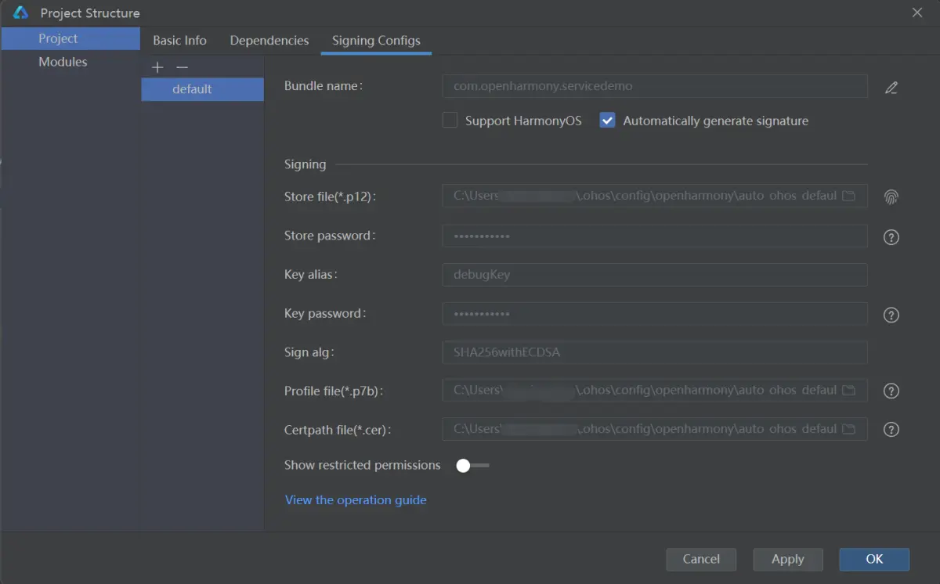Focus the Key password field

655,314
